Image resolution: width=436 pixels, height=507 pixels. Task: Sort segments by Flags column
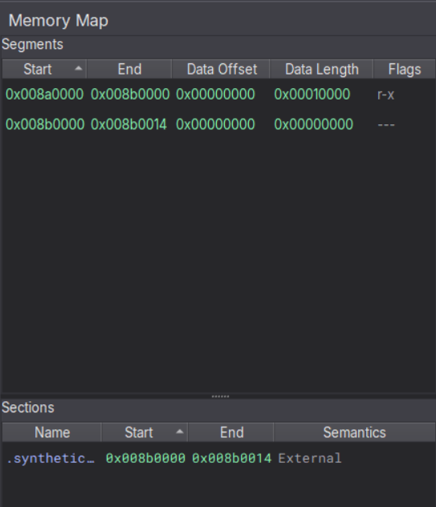(x=404, y=69)
